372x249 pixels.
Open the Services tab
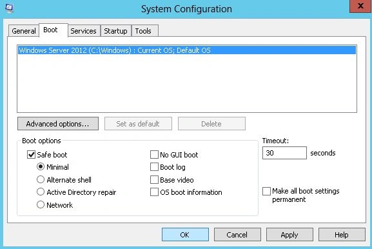[x=84, y=31]
